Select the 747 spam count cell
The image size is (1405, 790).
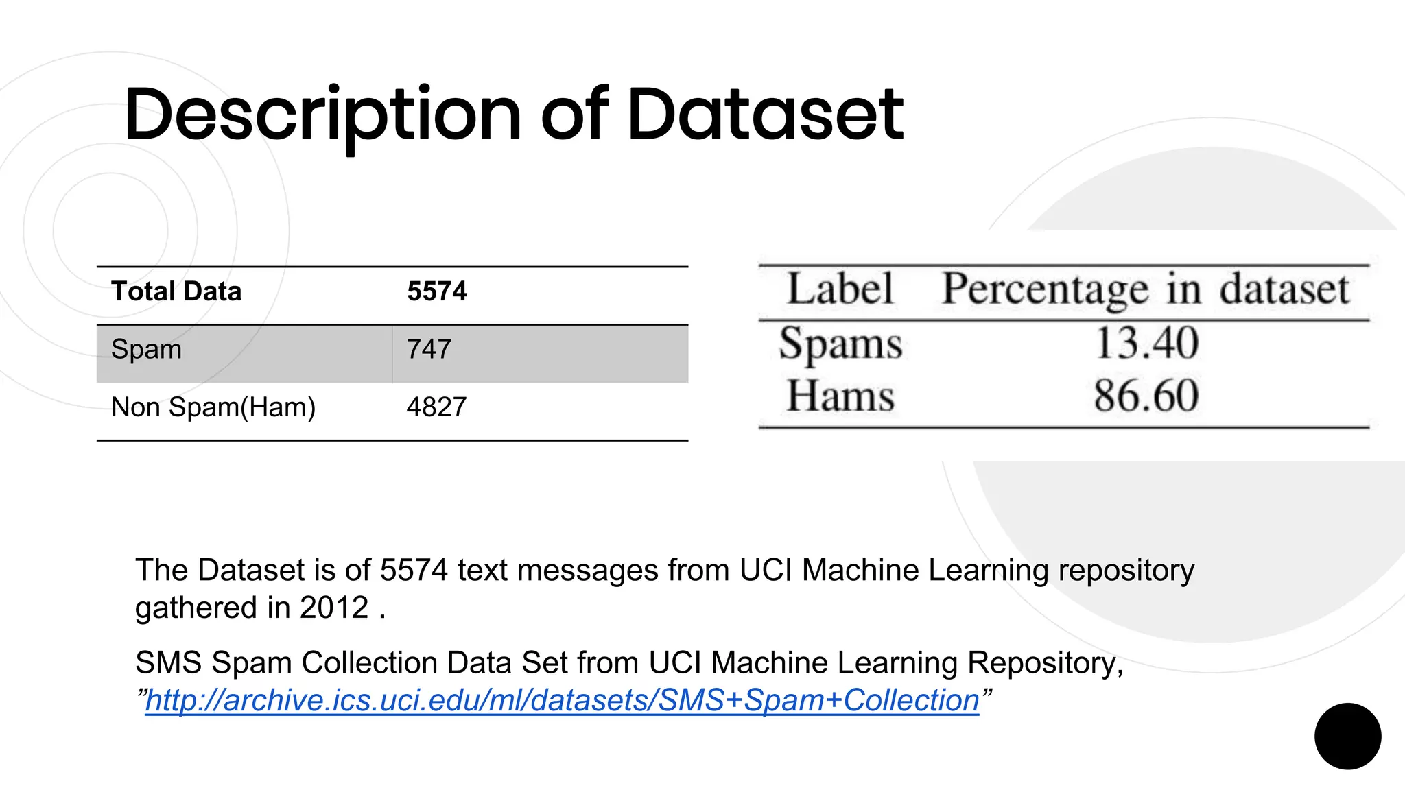coord(429,349)
